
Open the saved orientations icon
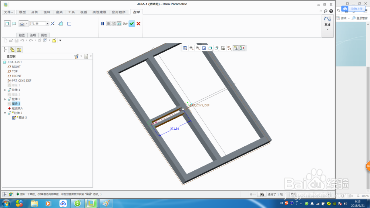[x=216, y=48]
